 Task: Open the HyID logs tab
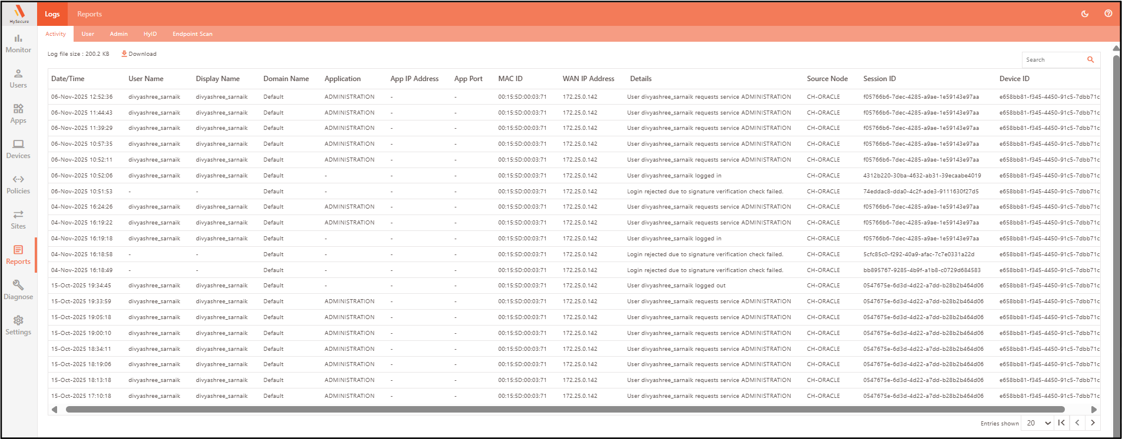point(150,34)
